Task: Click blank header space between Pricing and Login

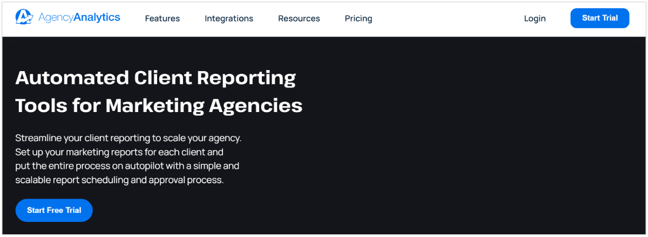Action: click(x=448, y=18)
